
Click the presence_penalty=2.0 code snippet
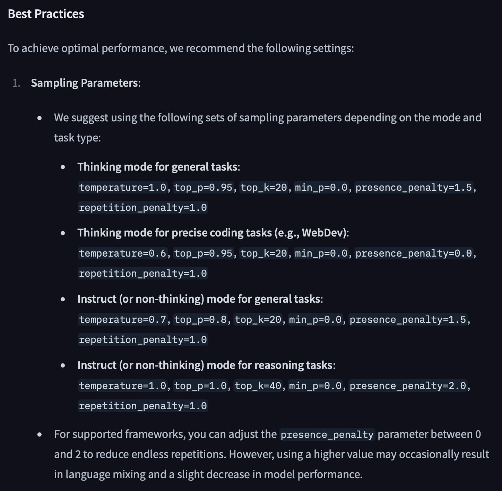point(408,386)
